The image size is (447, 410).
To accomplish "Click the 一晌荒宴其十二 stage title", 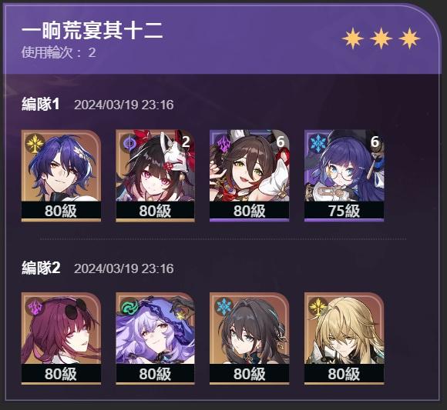I will [92, 31].
